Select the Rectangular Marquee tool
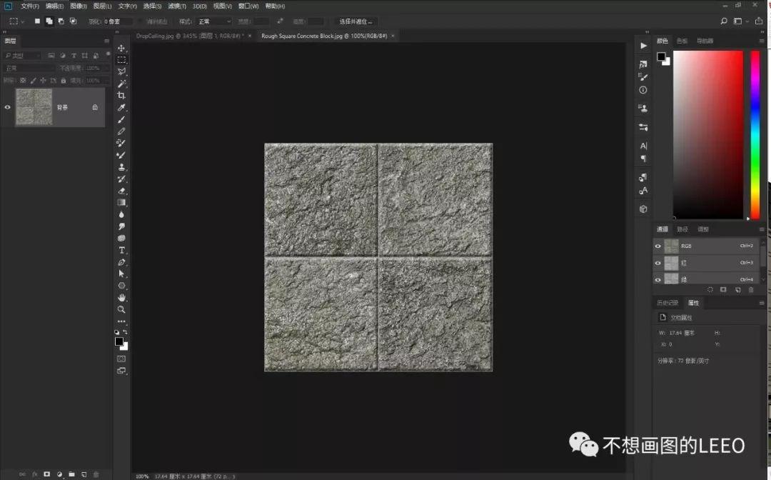The height and width of the screenshot is (480, 771). (x=121, y=59)
